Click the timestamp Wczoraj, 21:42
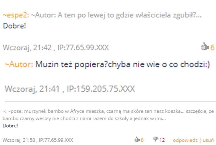Image resolution: width=216 pixels, height=145 pixels. (27, 48)
